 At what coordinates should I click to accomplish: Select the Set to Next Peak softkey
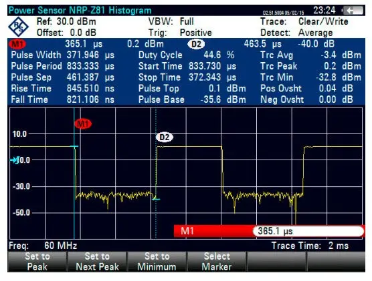(97, 262)
